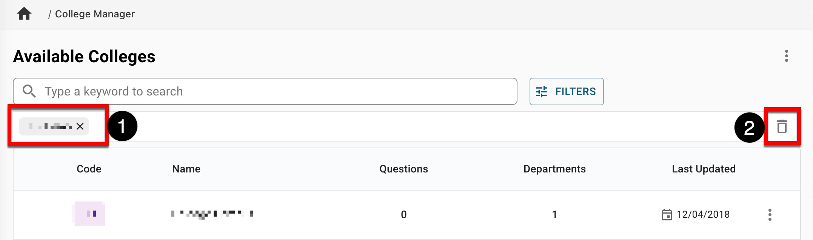Sort by the Name column header
This screenshot has height=240, width=813.
(x=186, y=169)
